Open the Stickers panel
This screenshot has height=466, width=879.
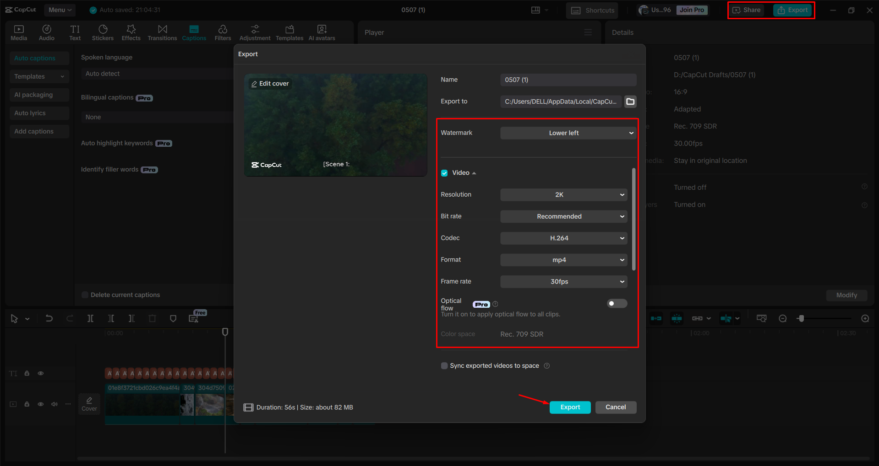(x=103, y=32)
